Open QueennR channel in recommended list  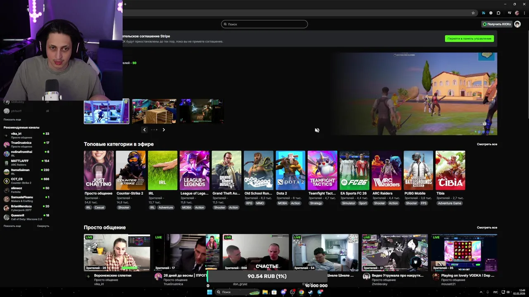click(26, 217)
